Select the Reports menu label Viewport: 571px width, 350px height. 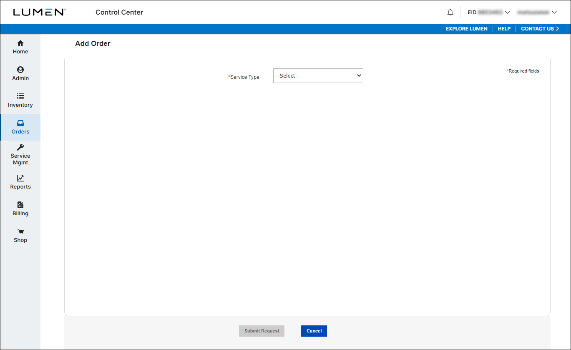pos(20,187)
